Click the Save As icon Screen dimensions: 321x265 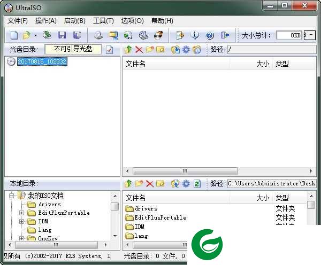[x=77, y=35]
